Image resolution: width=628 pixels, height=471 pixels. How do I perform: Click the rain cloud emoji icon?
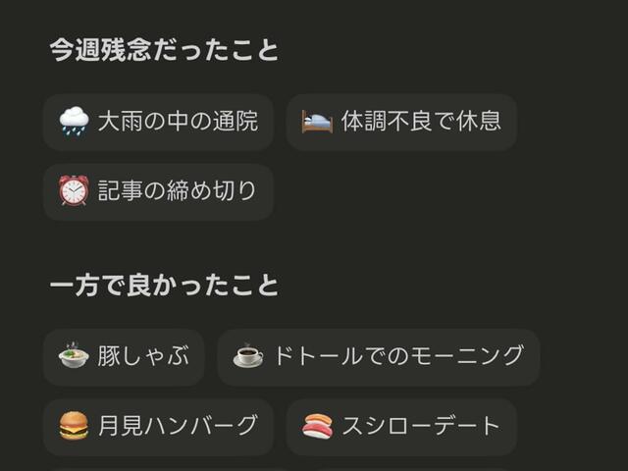point(74,122)
